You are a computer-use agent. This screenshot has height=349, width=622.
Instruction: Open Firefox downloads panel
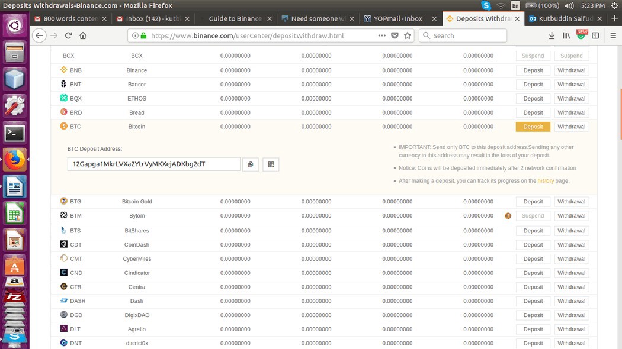pos(552,35)
